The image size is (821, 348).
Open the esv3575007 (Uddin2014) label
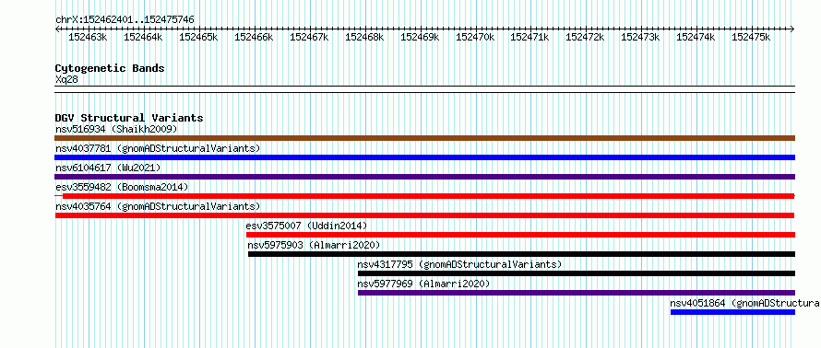307,226
